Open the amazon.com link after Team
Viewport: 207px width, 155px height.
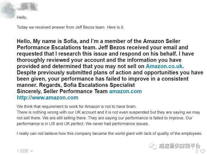pos(125,91)
